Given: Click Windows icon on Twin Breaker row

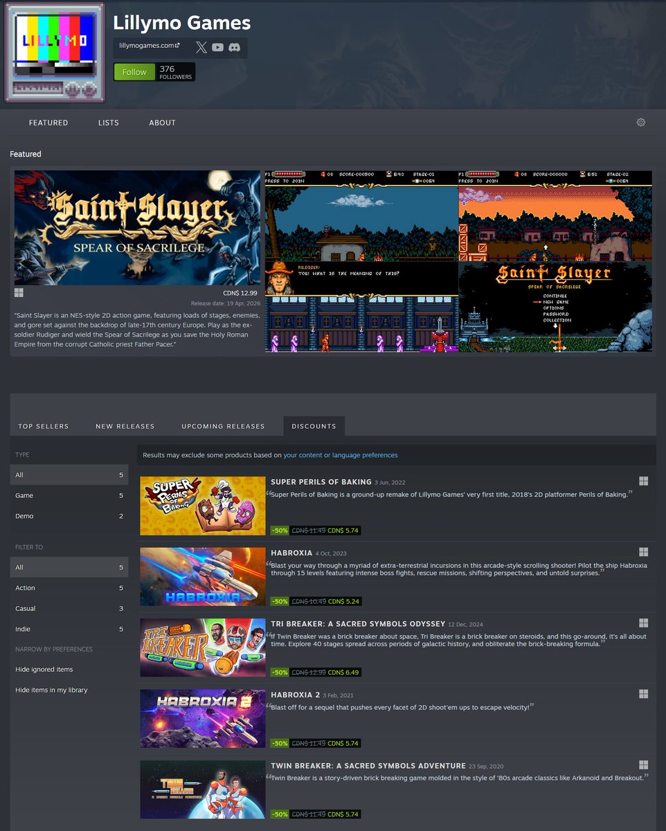Looking at the screenshot, I should (643, 765).
